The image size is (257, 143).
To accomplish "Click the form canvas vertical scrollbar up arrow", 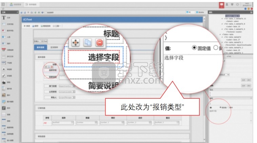I will (204, 19).
